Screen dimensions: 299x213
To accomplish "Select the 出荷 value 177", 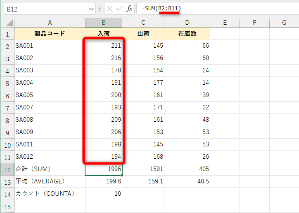I will [x=143, y=83].
